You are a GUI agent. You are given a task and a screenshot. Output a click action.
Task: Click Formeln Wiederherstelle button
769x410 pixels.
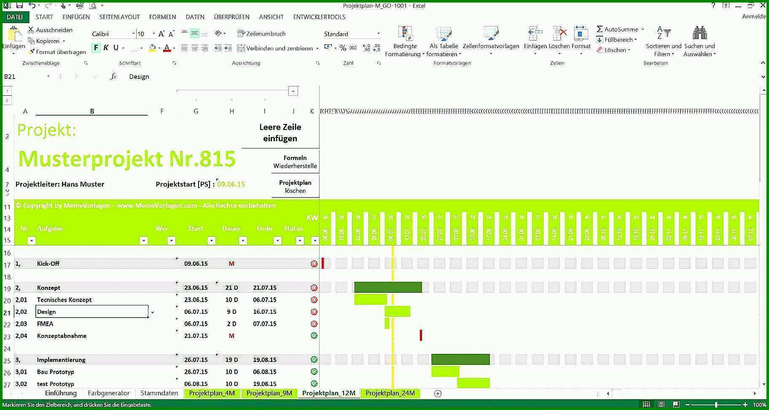point(295,162)
